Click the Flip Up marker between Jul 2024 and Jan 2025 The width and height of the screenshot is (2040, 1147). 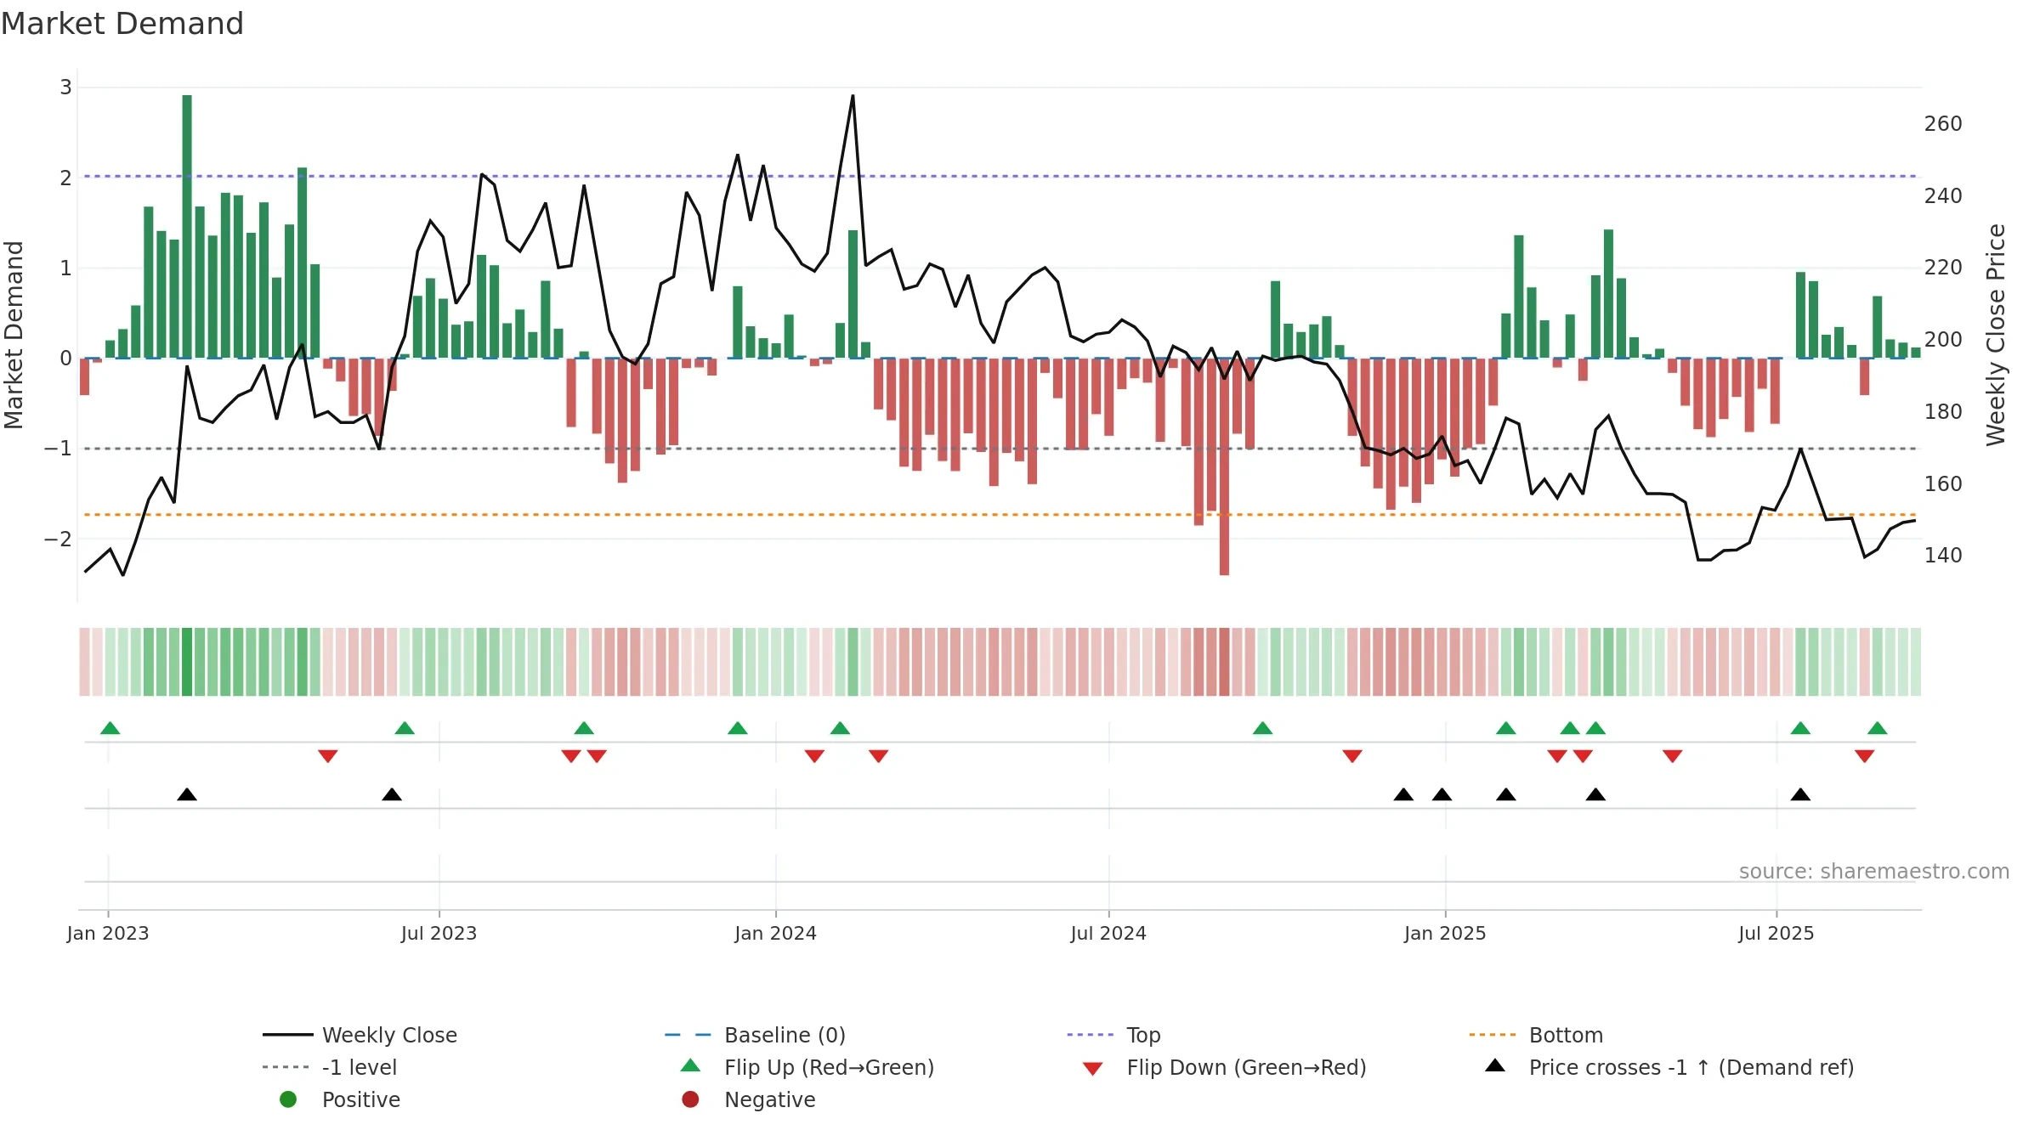(1263, 728)
